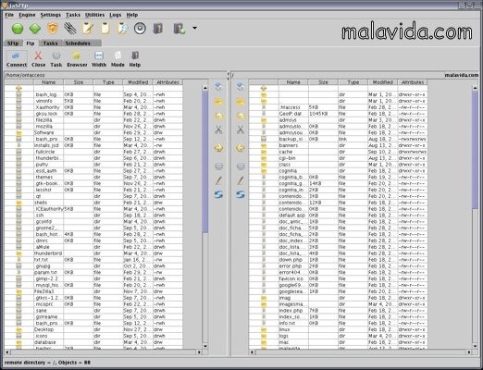Open the Help menu in the menu bar
The image size is (483, 370).
point(132,15)
